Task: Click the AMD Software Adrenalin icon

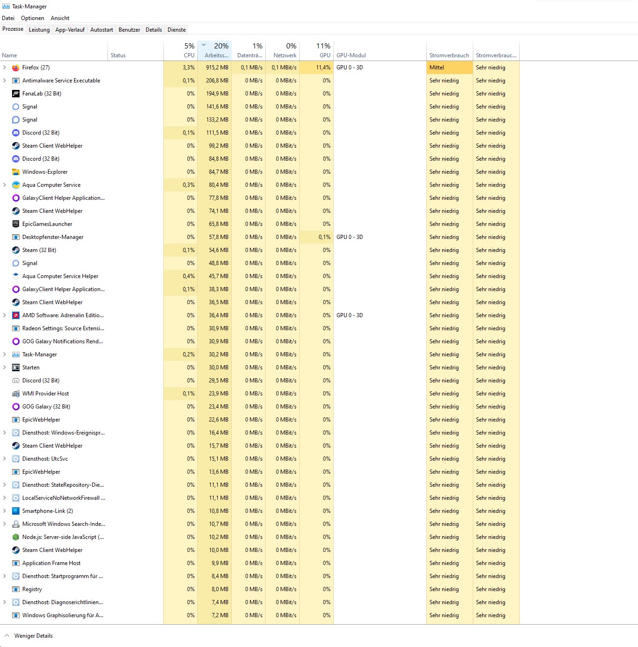Action: click(16, 315)
